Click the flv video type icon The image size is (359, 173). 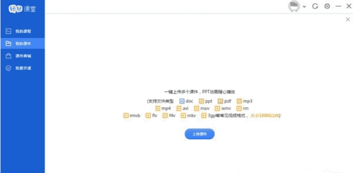click(x=148, y=116)
